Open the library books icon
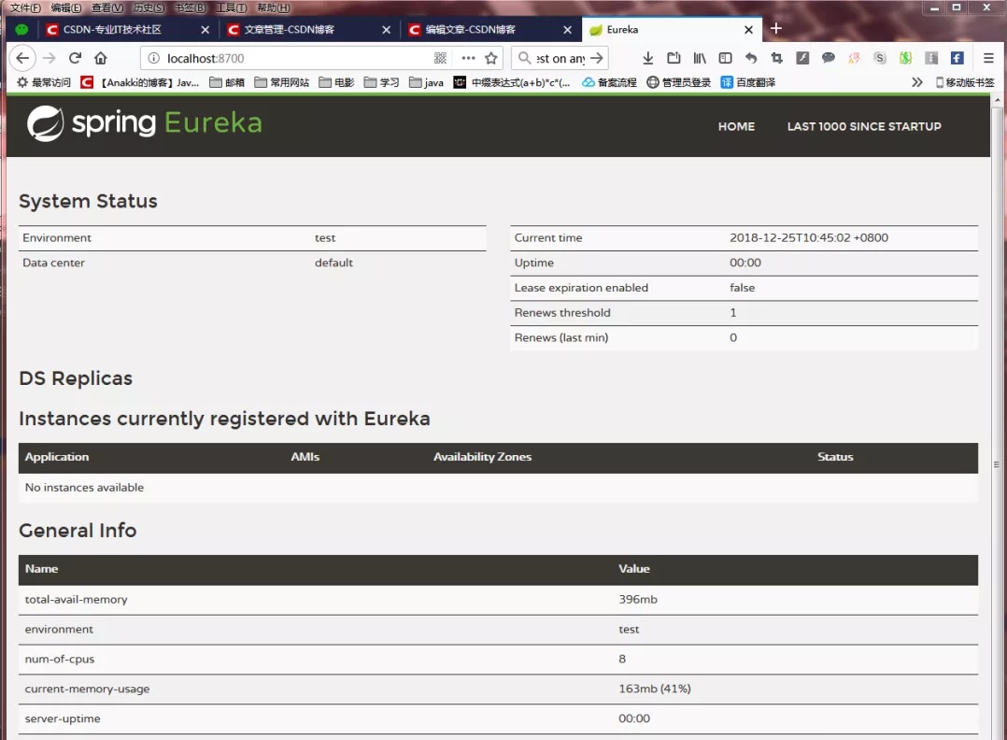Image resolution: width=1007 pixels, height=740 pixels. tap(700, 59)
